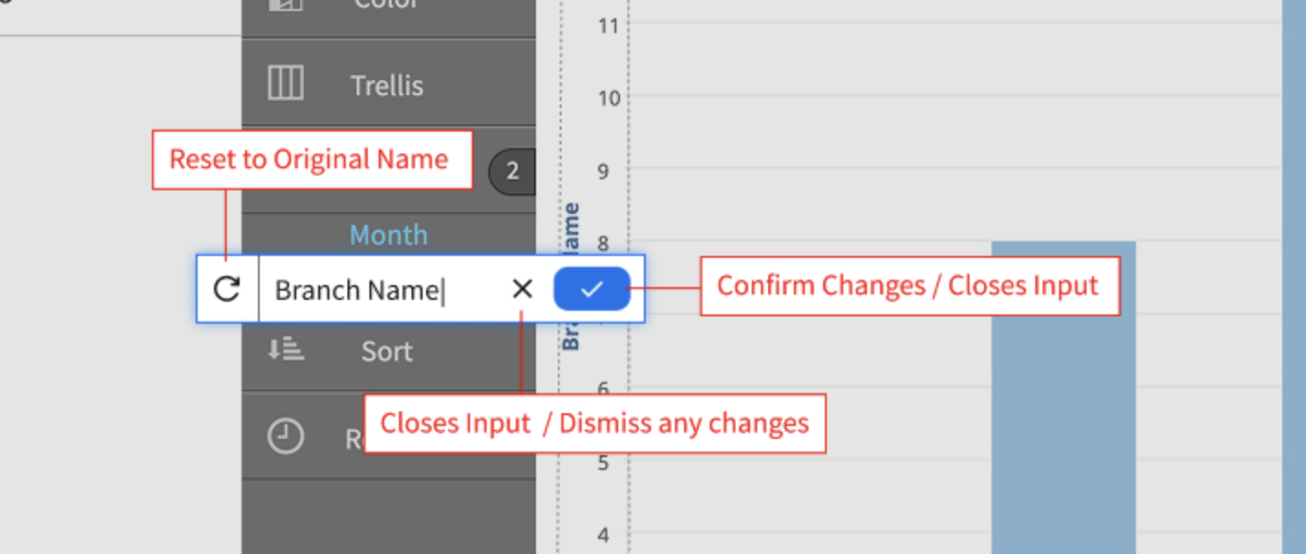Dismiss changes using the X icon
Viewport: 1306px width, 554px height.
(522, 289)
